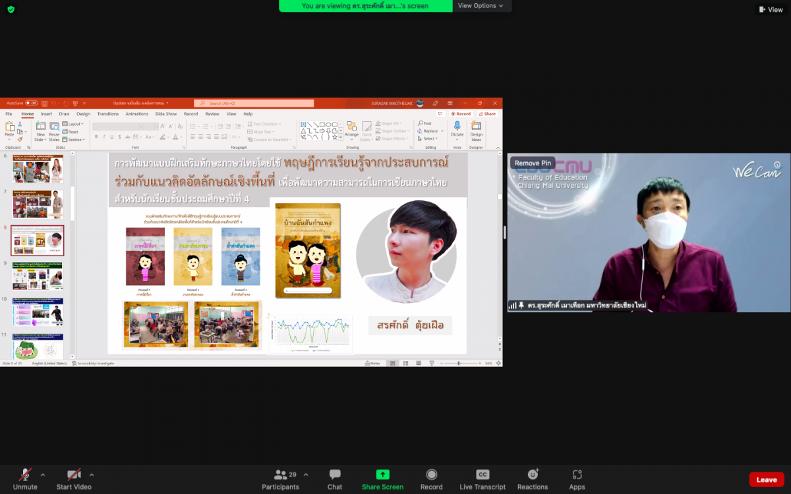This screenshot has height=494, width=791.
Task: Expand the audio options arrow beside Unmute
Action: (x=43, y=474)
